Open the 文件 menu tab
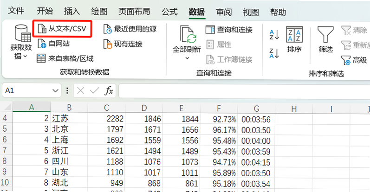 click(x=16, y=11)
